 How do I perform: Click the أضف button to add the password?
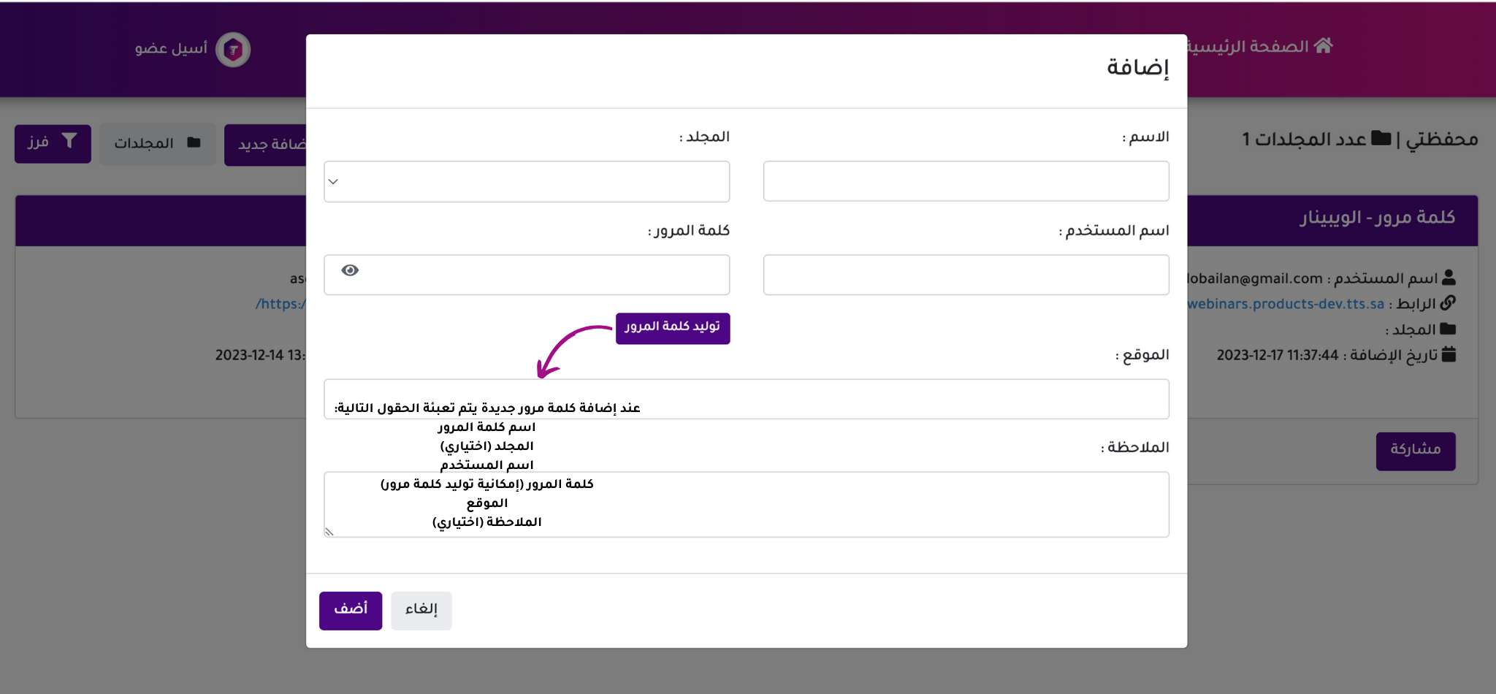[x=351, y=610]
